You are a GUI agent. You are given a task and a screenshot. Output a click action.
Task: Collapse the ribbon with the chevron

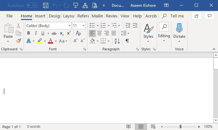click(214, 49)
